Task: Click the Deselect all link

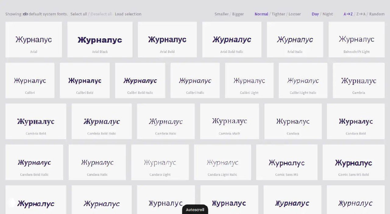Action: (101, 14)
